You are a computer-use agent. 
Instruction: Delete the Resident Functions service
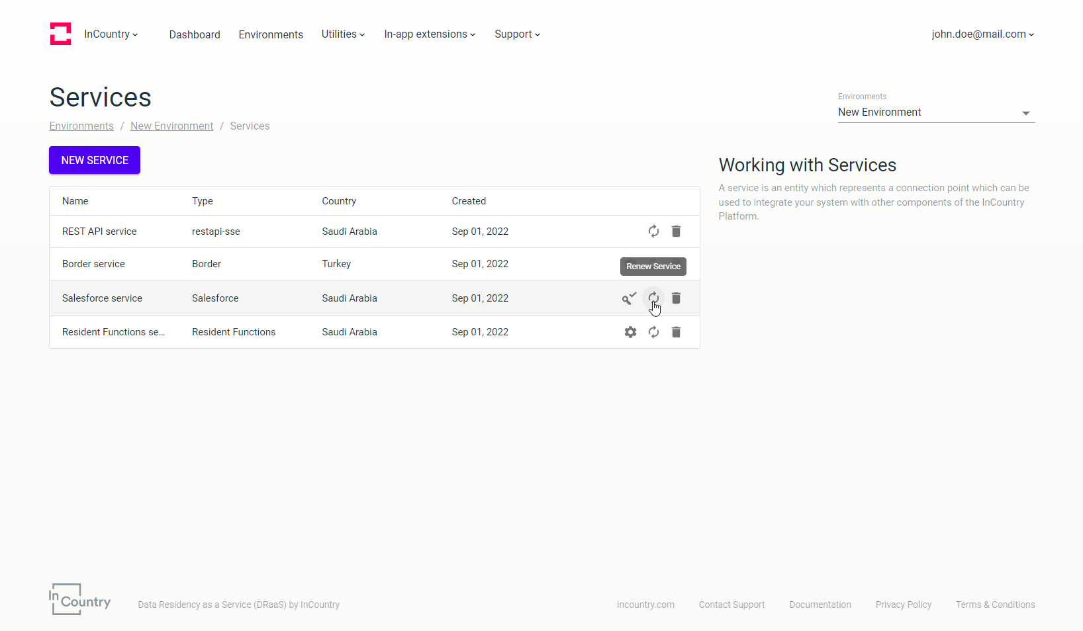(676, 332)
